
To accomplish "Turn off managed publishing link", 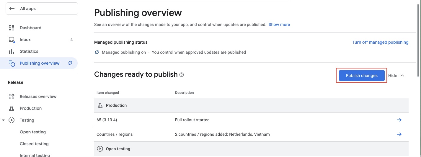I will [380, 42].
